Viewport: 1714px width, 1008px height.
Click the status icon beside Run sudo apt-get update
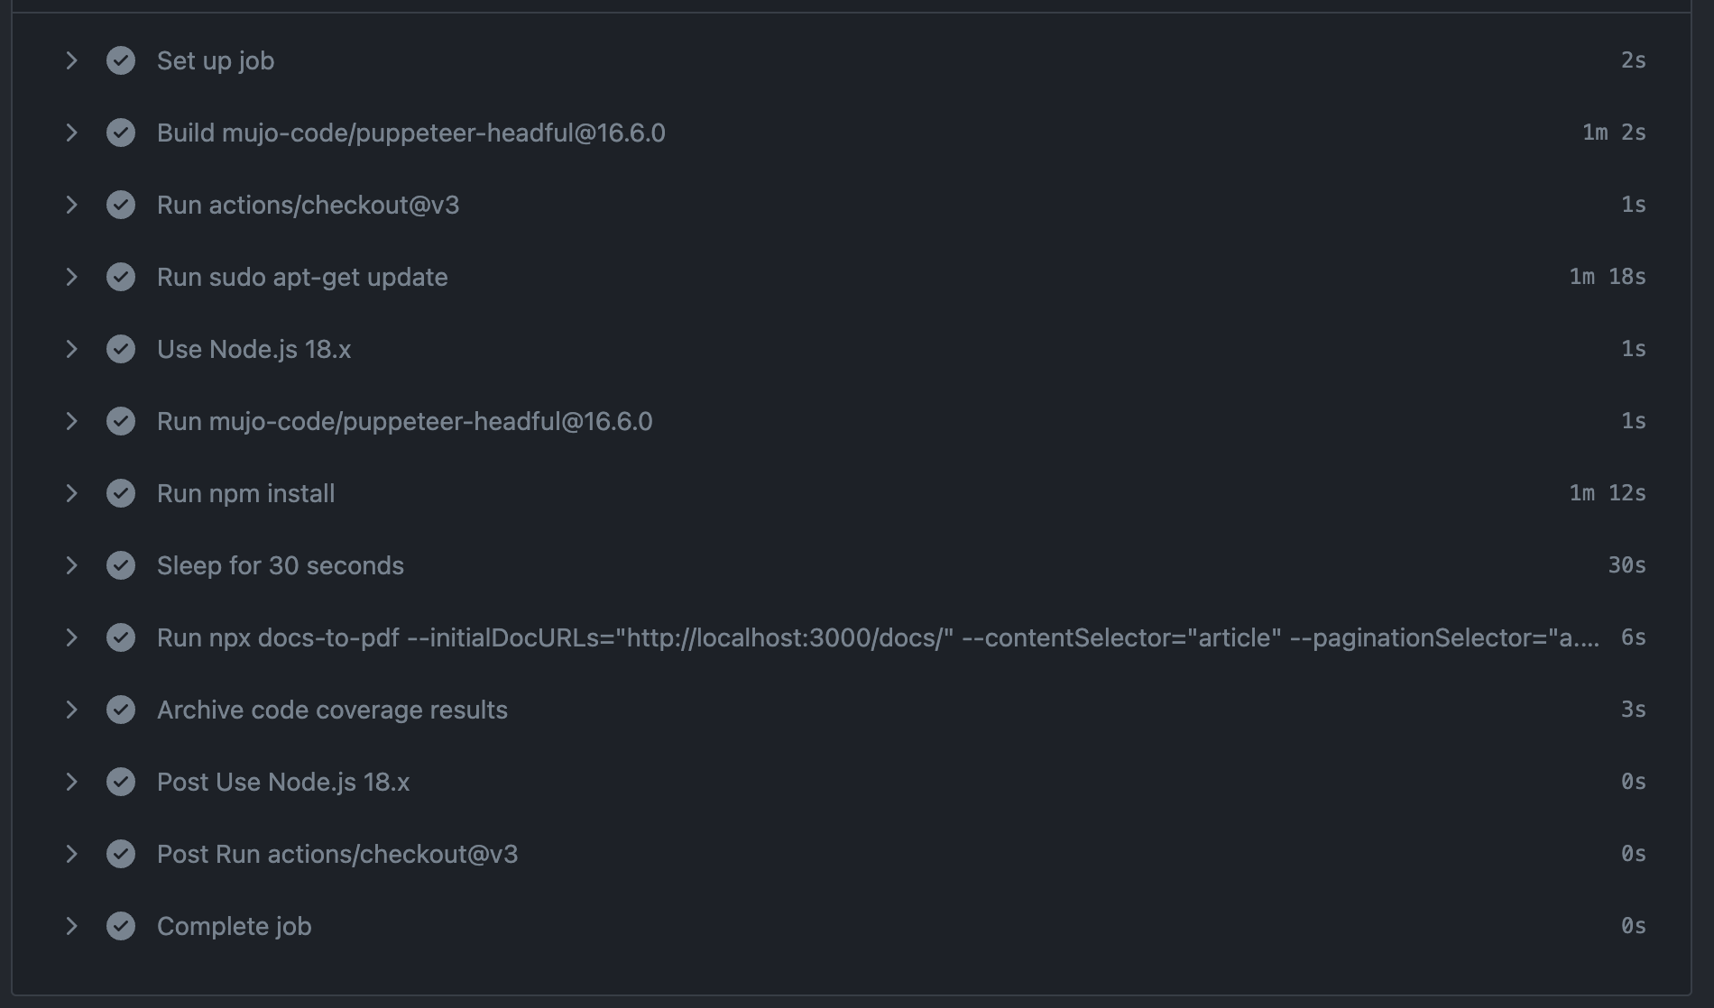point(122,277)
